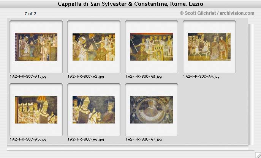The image size is (261, 158).
Task: Click the filename label 1A2-I-R-SQC-A2.jpg
Action: coord(86,77)
